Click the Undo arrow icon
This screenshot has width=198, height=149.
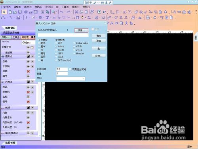point(61,12)
